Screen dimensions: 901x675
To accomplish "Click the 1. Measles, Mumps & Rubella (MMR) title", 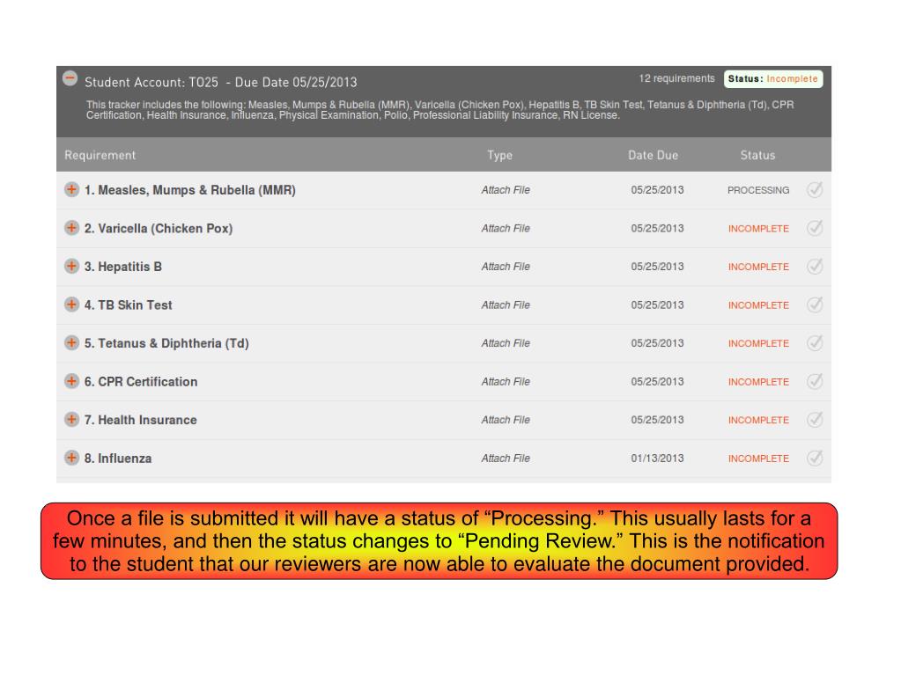I will point(189,190).
